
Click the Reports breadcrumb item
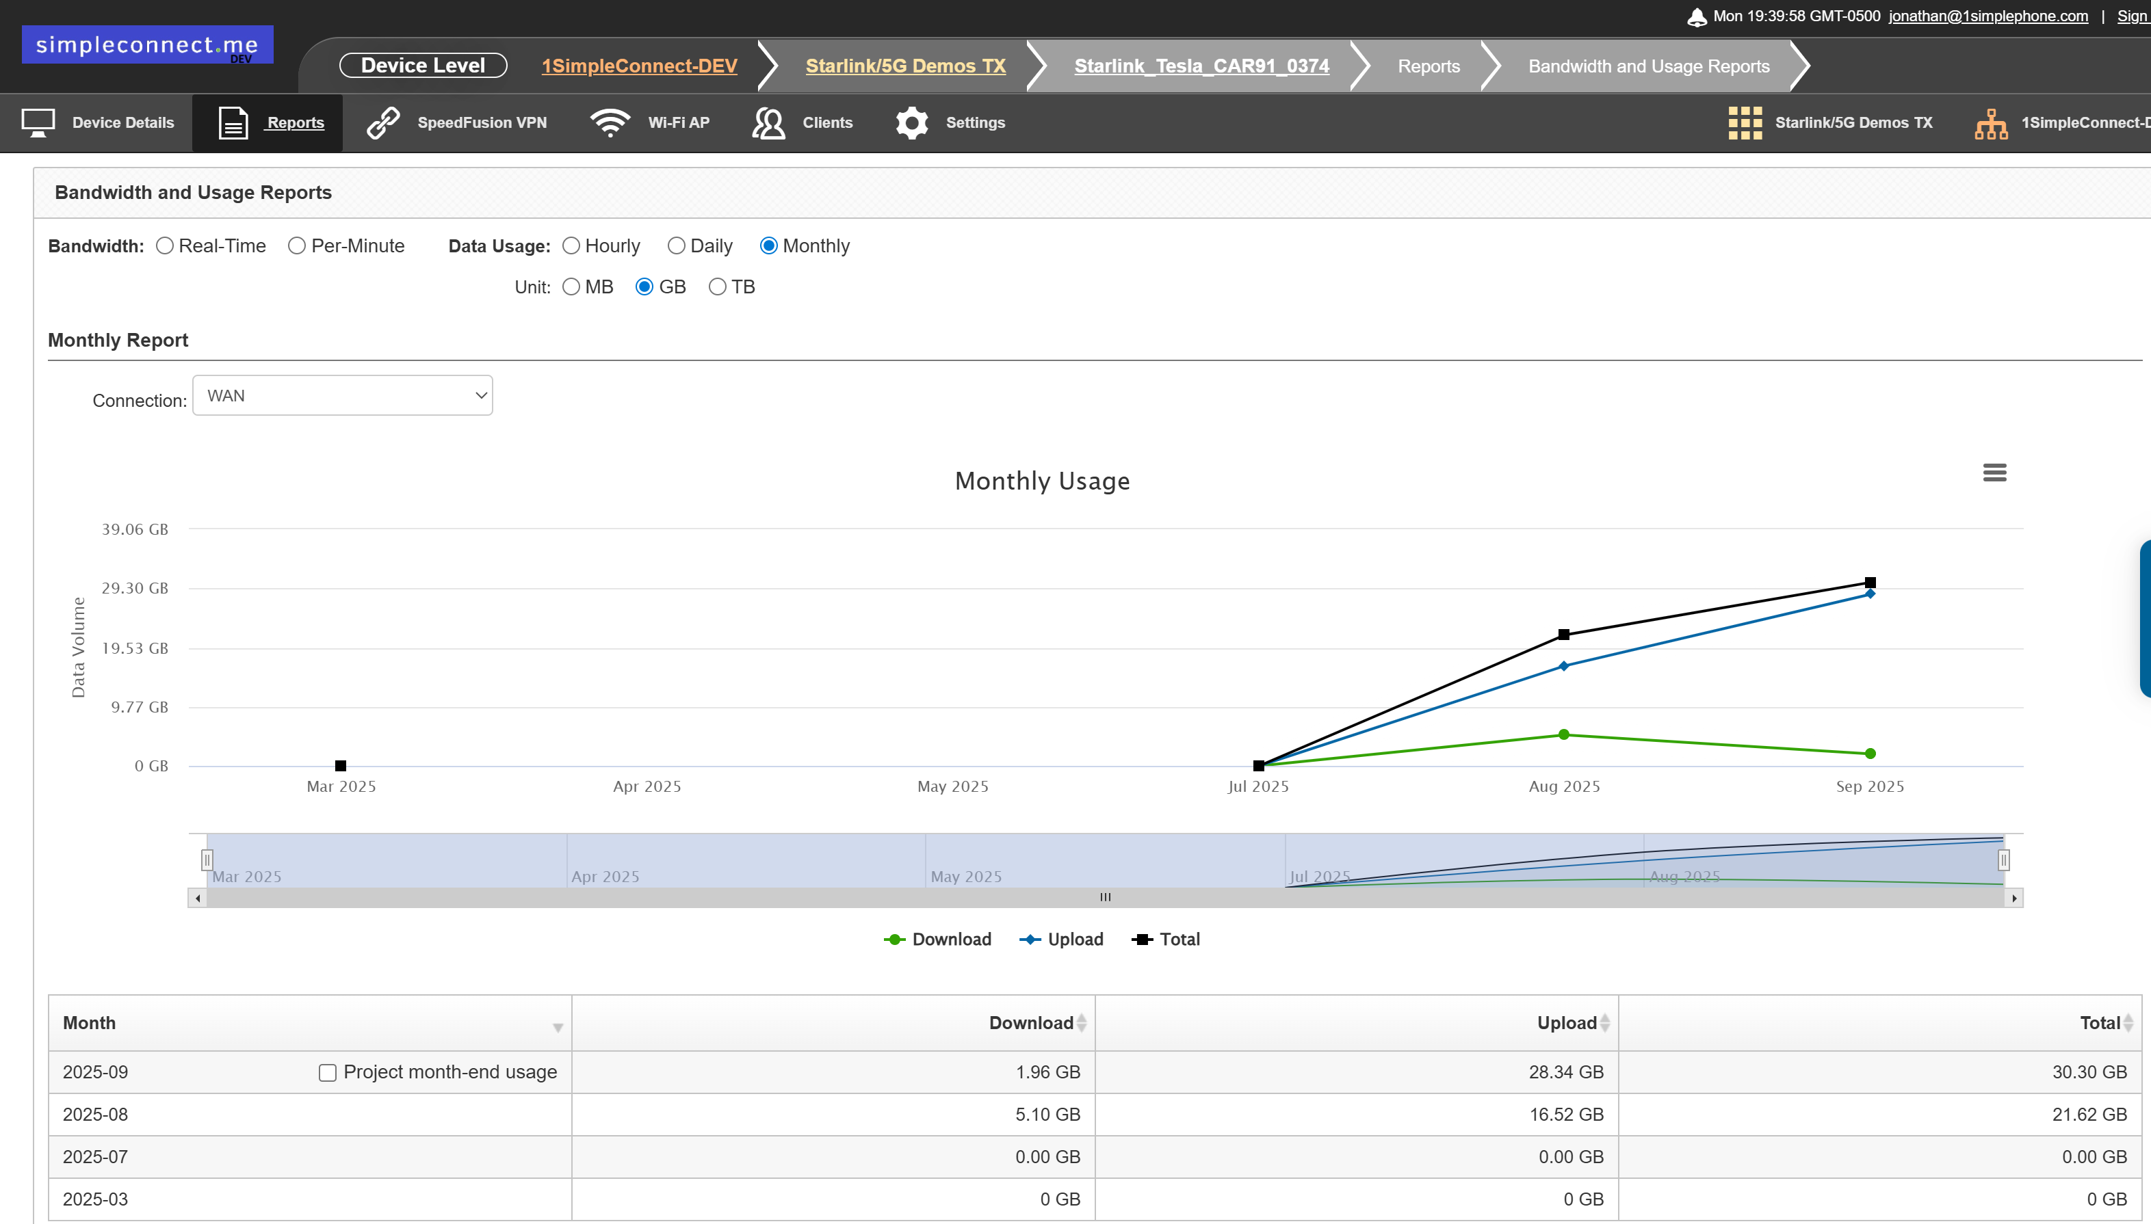pos(1429,66)
